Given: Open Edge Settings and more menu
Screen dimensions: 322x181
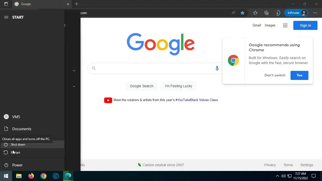Looking at the screenshot, I should coord(315,13).
